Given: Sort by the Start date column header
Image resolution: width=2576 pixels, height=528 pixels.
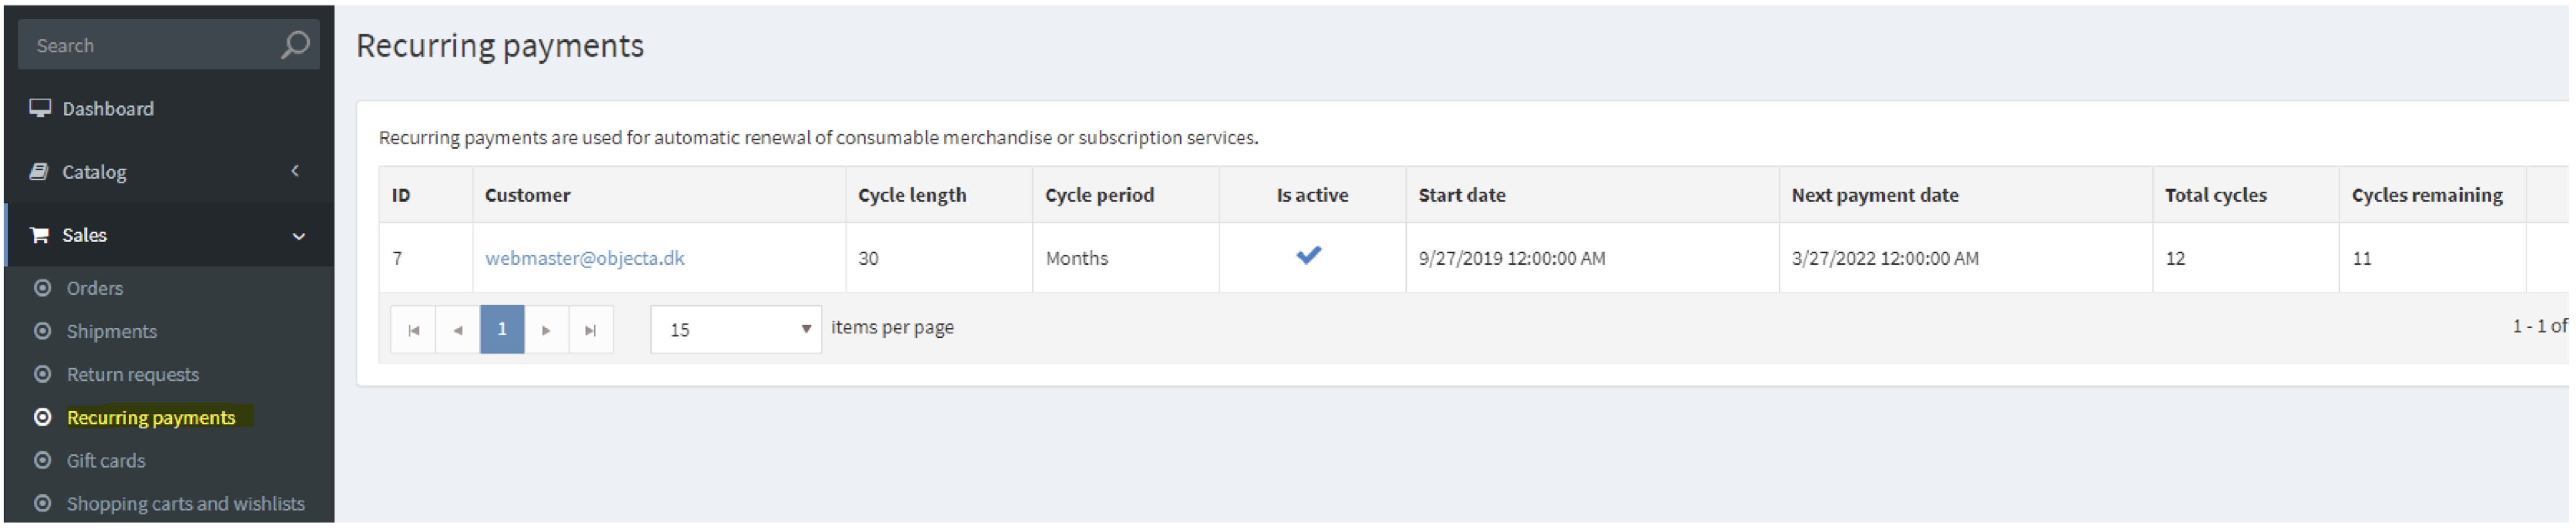Looking at the screenshot, I should pos(1462,195).
